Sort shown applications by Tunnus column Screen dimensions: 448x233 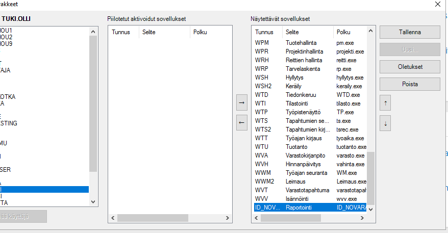pyautogui.click(x=267, y=32)
